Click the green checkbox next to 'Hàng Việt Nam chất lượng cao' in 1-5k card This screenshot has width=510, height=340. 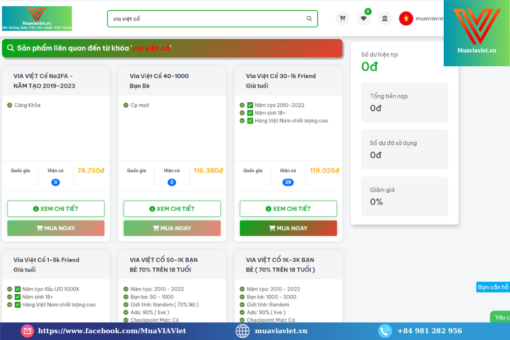pos(18,304)
